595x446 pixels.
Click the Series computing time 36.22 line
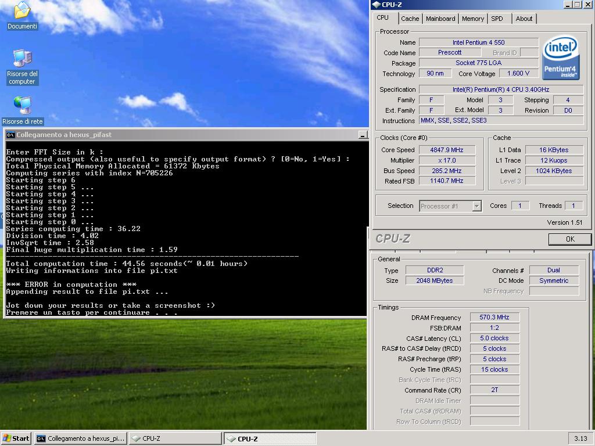click(73, 229)
